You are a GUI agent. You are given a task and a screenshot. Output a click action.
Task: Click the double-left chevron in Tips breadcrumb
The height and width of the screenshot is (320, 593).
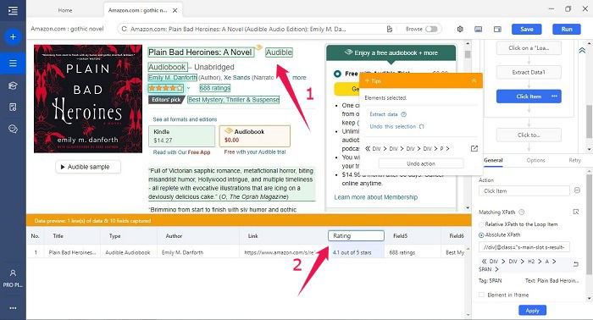(x=368, y=148)
